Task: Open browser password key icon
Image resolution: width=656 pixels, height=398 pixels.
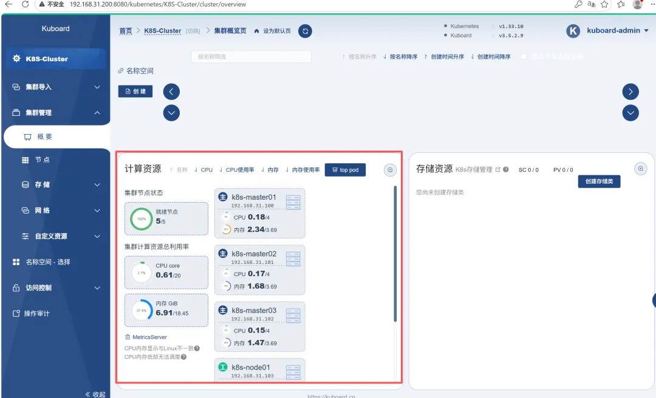Action: point(578,4)
